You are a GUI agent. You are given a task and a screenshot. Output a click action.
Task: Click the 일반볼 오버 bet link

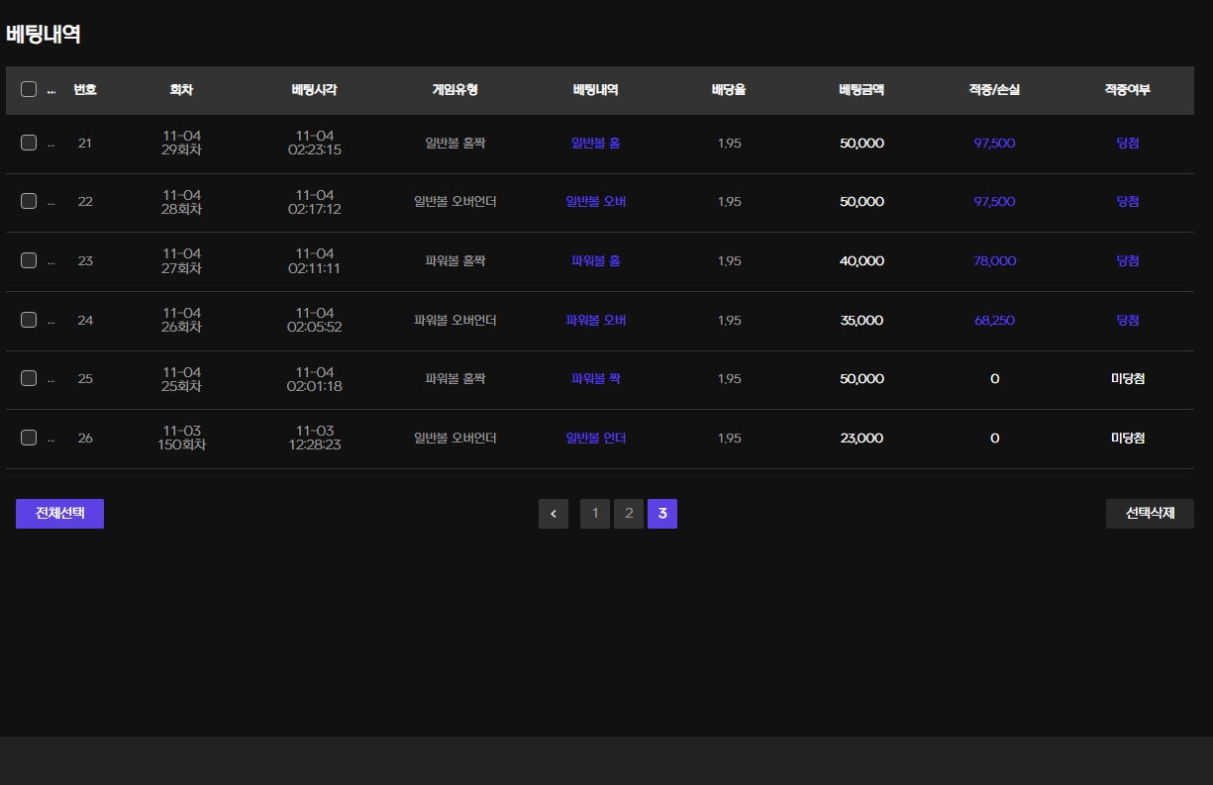tap(596, 201)
